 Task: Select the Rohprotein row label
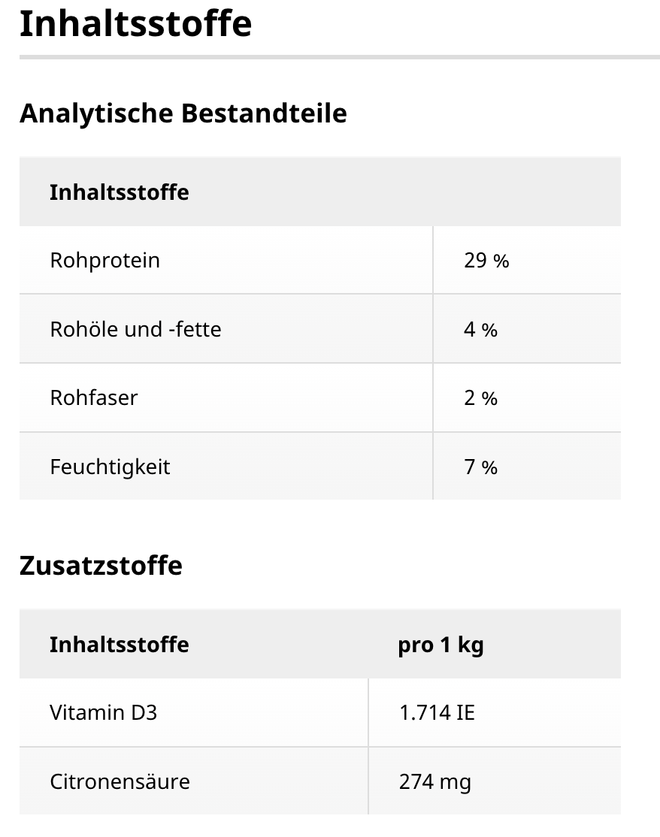tap(104, 261)
